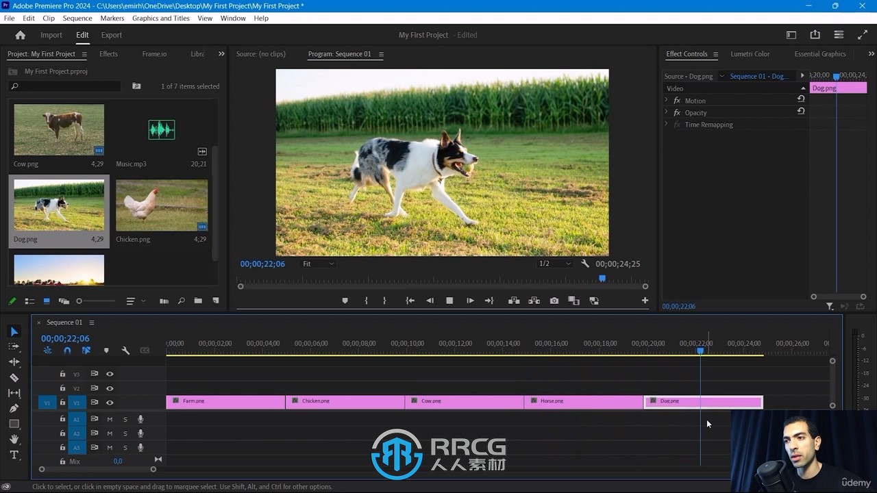Expand Opacity effect properties
The image size is (877, 493).
666,112
